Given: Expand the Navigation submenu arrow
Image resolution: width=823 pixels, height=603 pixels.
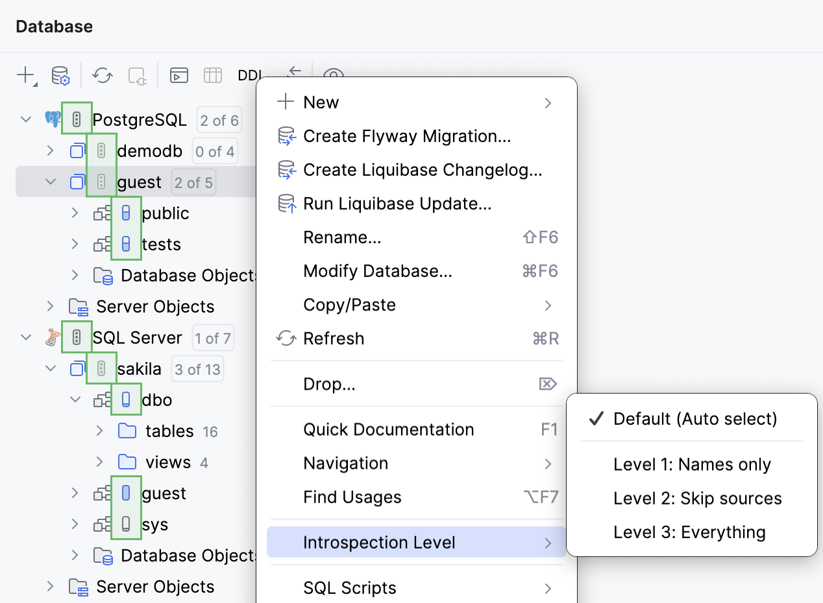Looking at the screenshot, I should pyautogui.click(x=547, y=463).
